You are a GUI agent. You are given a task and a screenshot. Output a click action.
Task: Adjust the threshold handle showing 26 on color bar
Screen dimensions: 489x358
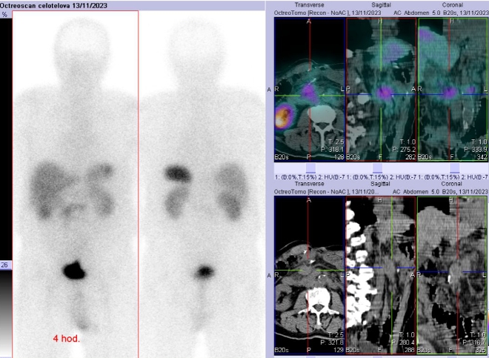[6, 265]
